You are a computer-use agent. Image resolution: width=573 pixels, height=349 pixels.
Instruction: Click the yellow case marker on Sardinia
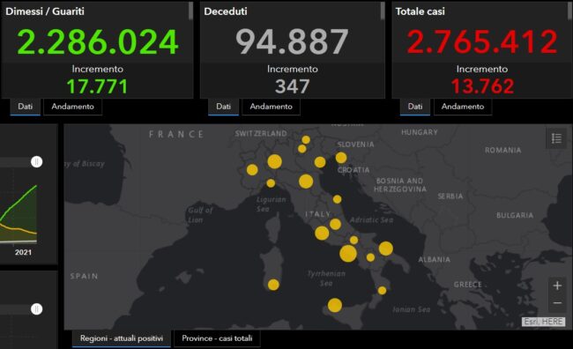click(x=273, y=285)
